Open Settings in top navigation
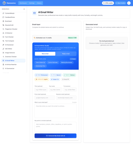The image size is (133, 145). (x=32, y=3)
